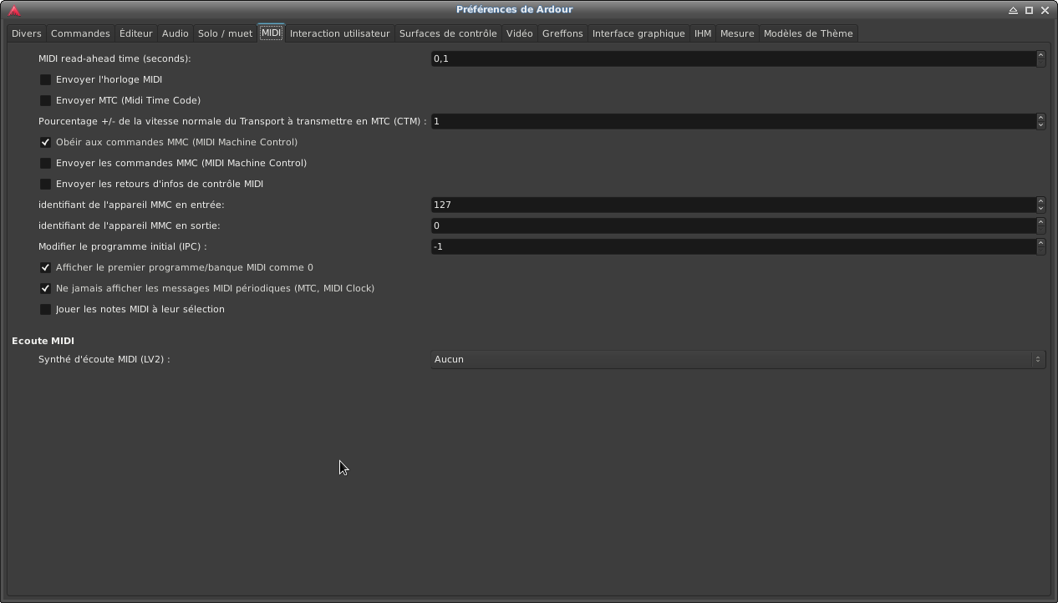The height and width of the screenshot is (603, 1058).
Task: Uncheck Ne jamais afficher les messages MIDI périodiques
Action: pyautogui.click(x=46, y=288)
